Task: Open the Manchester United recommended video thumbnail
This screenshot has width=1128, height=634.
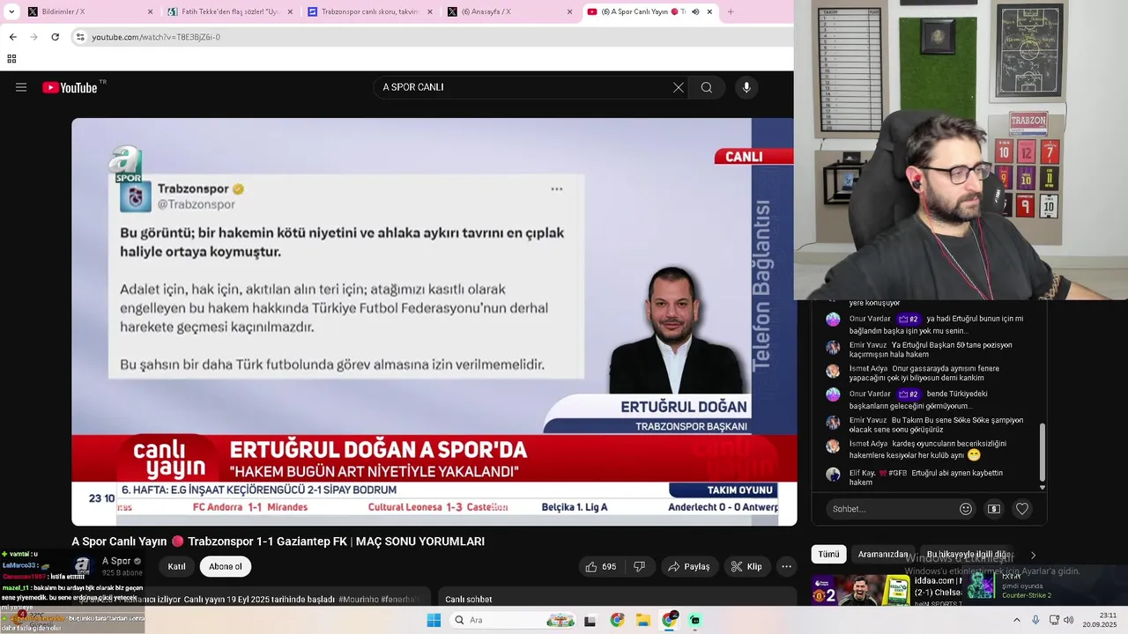Action: [860, 589]
